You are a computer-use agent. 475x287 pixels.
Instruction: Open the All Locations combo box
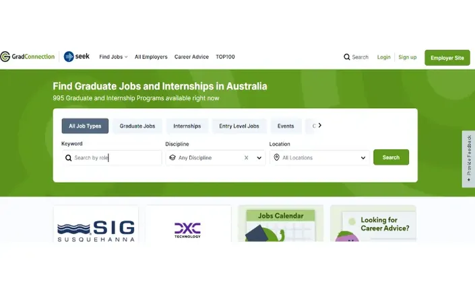(x=319, y=158)
